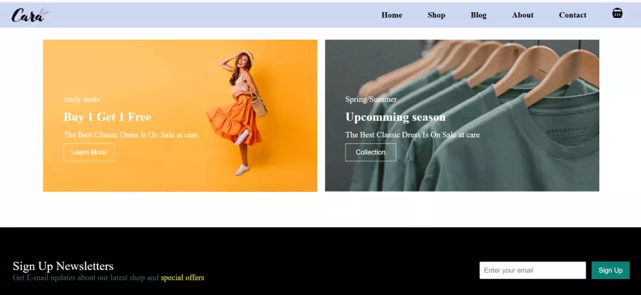Navigate to the Blog page
Screen dimensions: 641x295
[x=478, y=15]
